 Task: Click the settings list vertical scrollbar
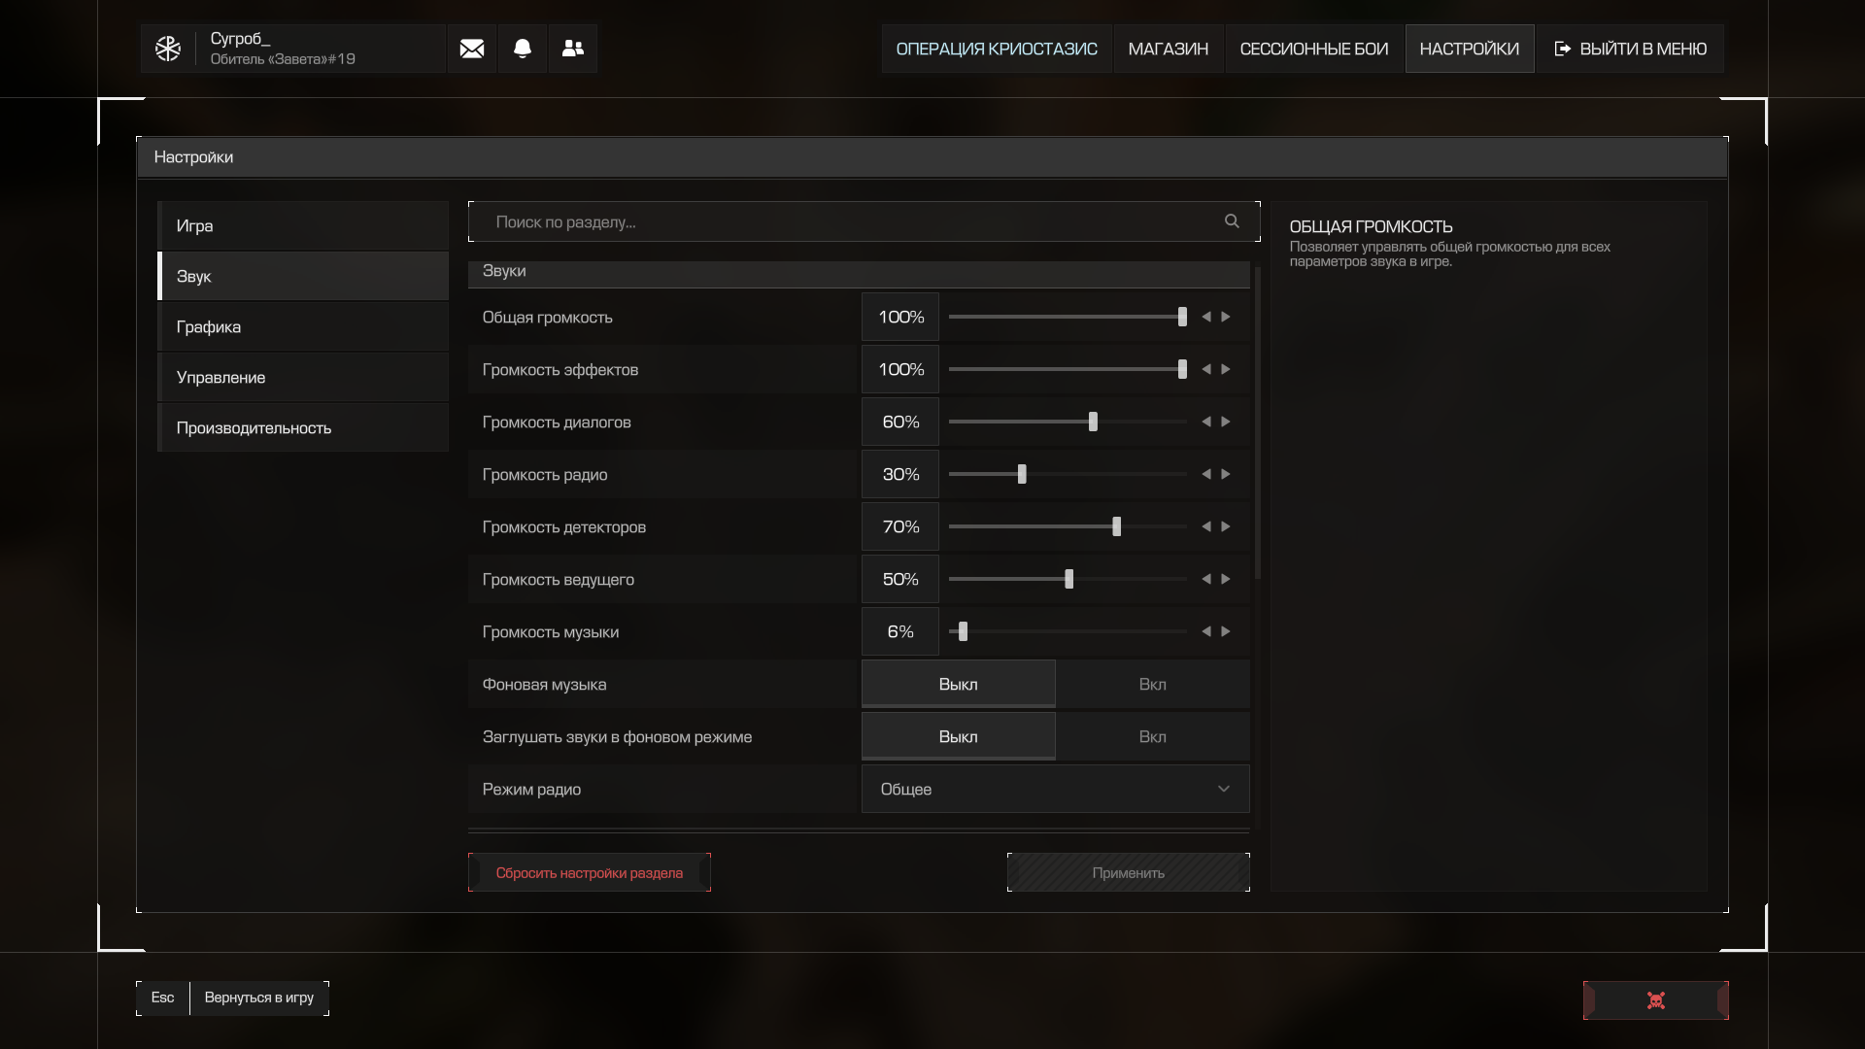click(1258, 423)
